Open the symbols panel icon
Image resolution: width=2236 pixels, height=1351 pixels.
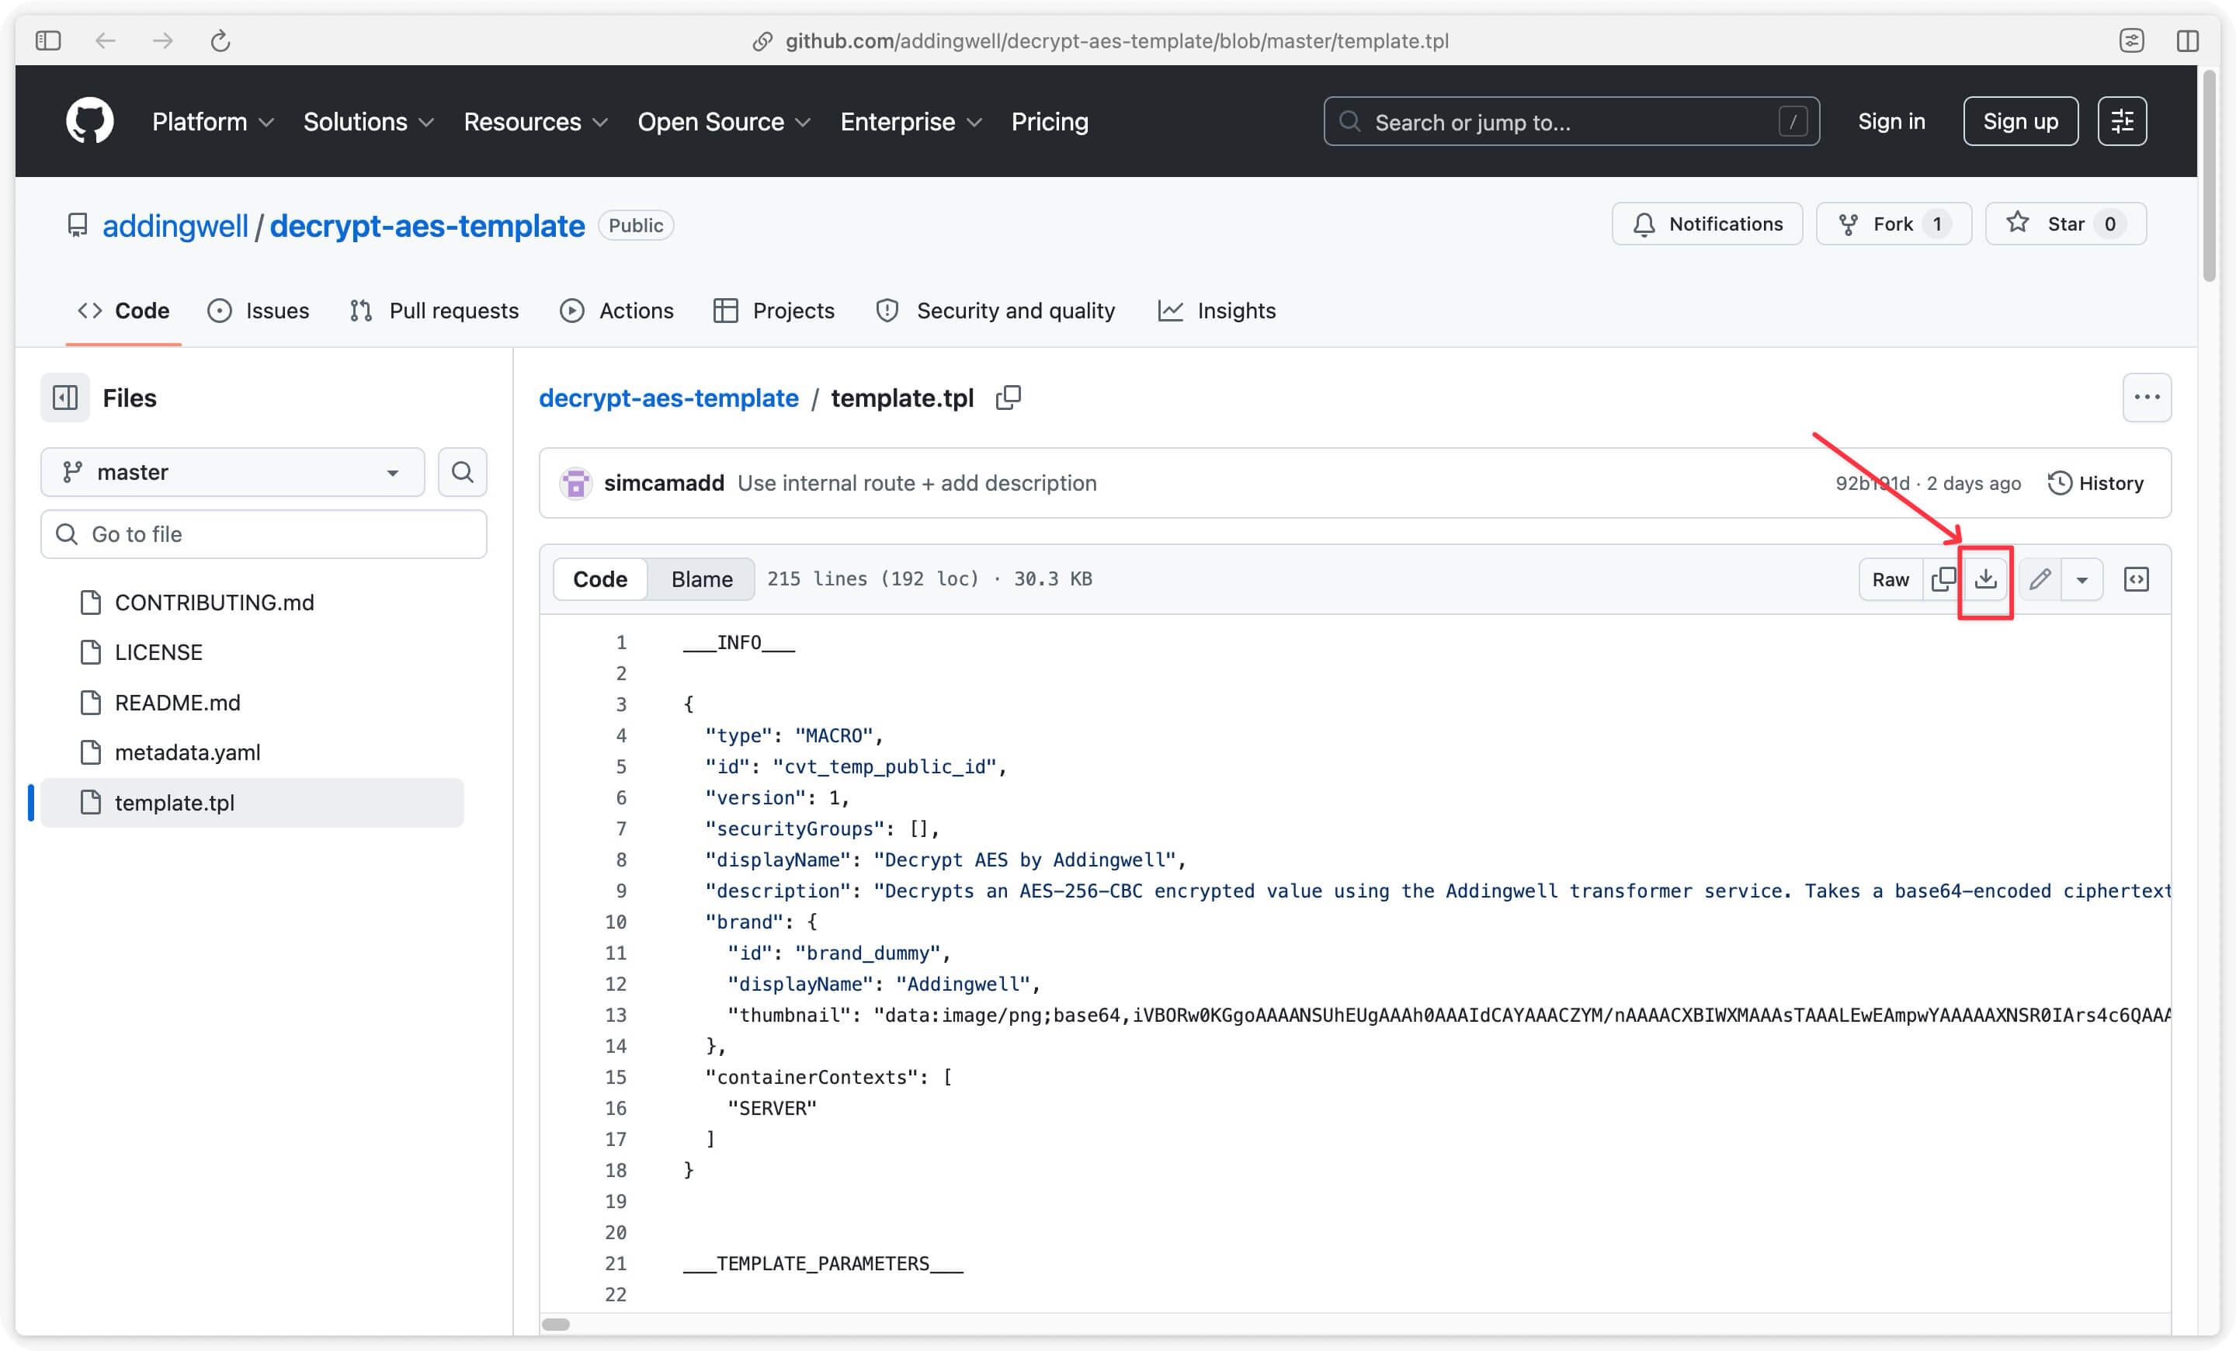[x=2136, y=579]
